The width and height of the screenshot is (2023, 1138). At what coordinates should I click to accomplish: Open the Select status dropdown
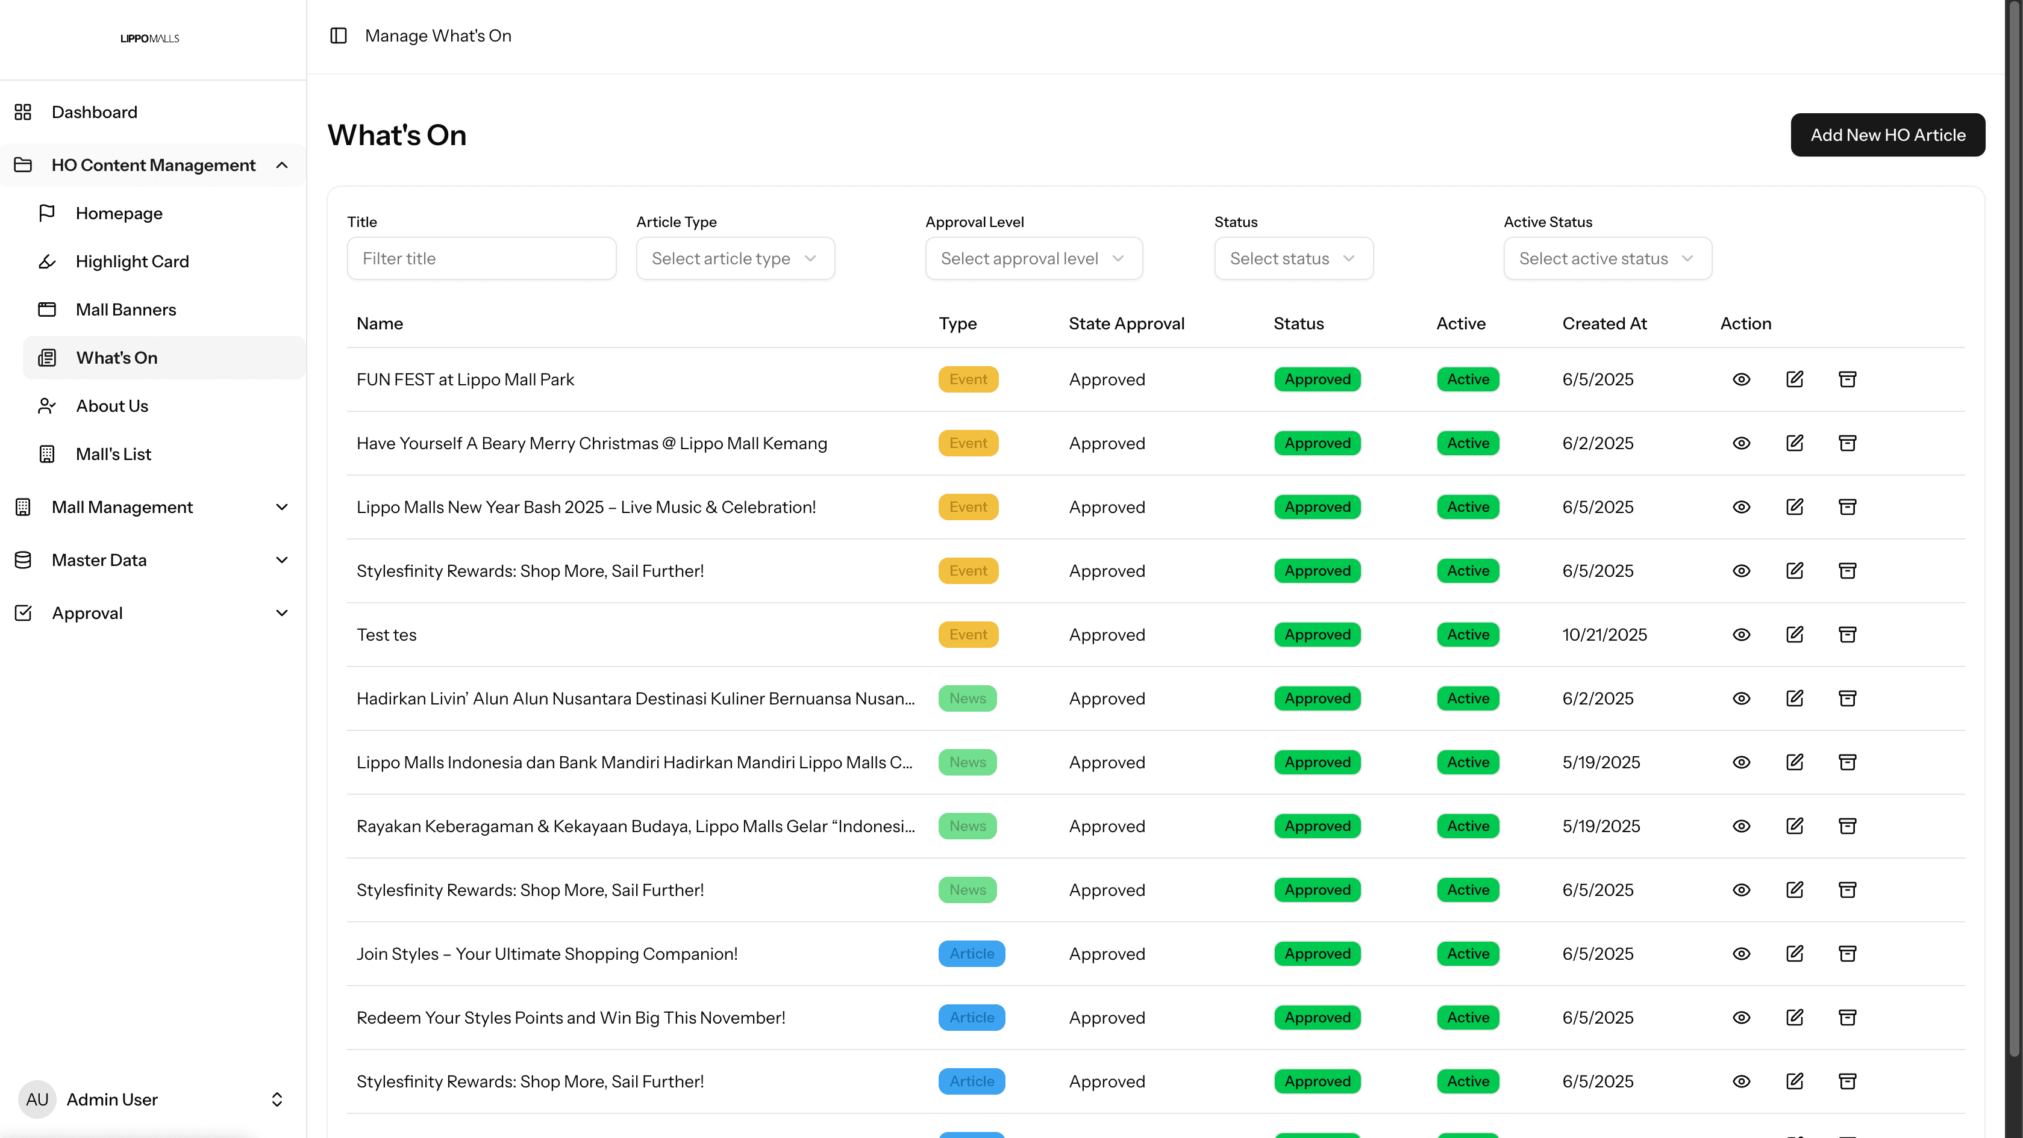(1293, 259)
